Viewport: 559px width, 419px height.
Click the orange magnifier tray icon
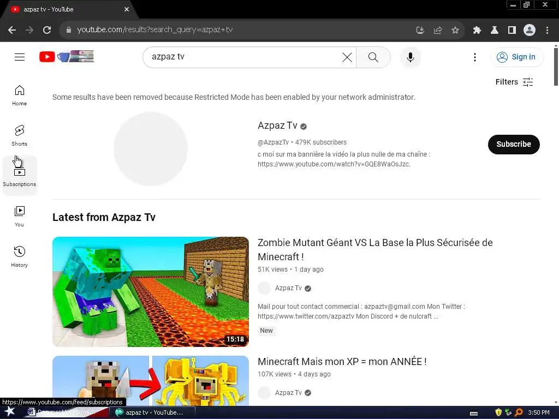pos(519,412)
